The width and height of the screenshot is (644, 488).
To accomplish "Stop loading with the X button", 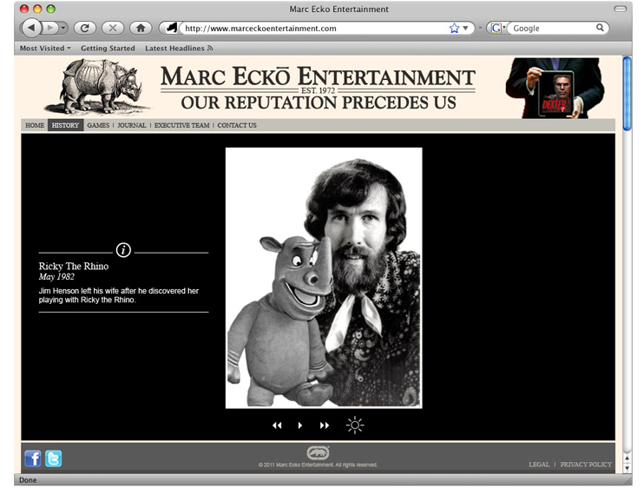I will point(113,28).
